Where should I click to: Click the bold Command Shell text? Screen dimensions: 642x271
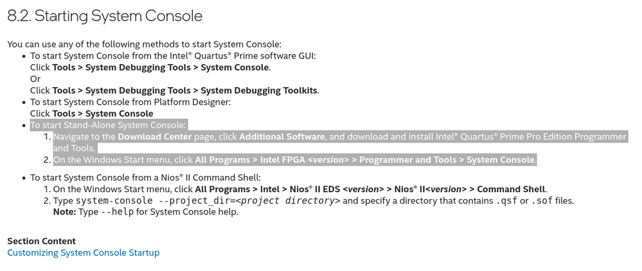(511, 189)
